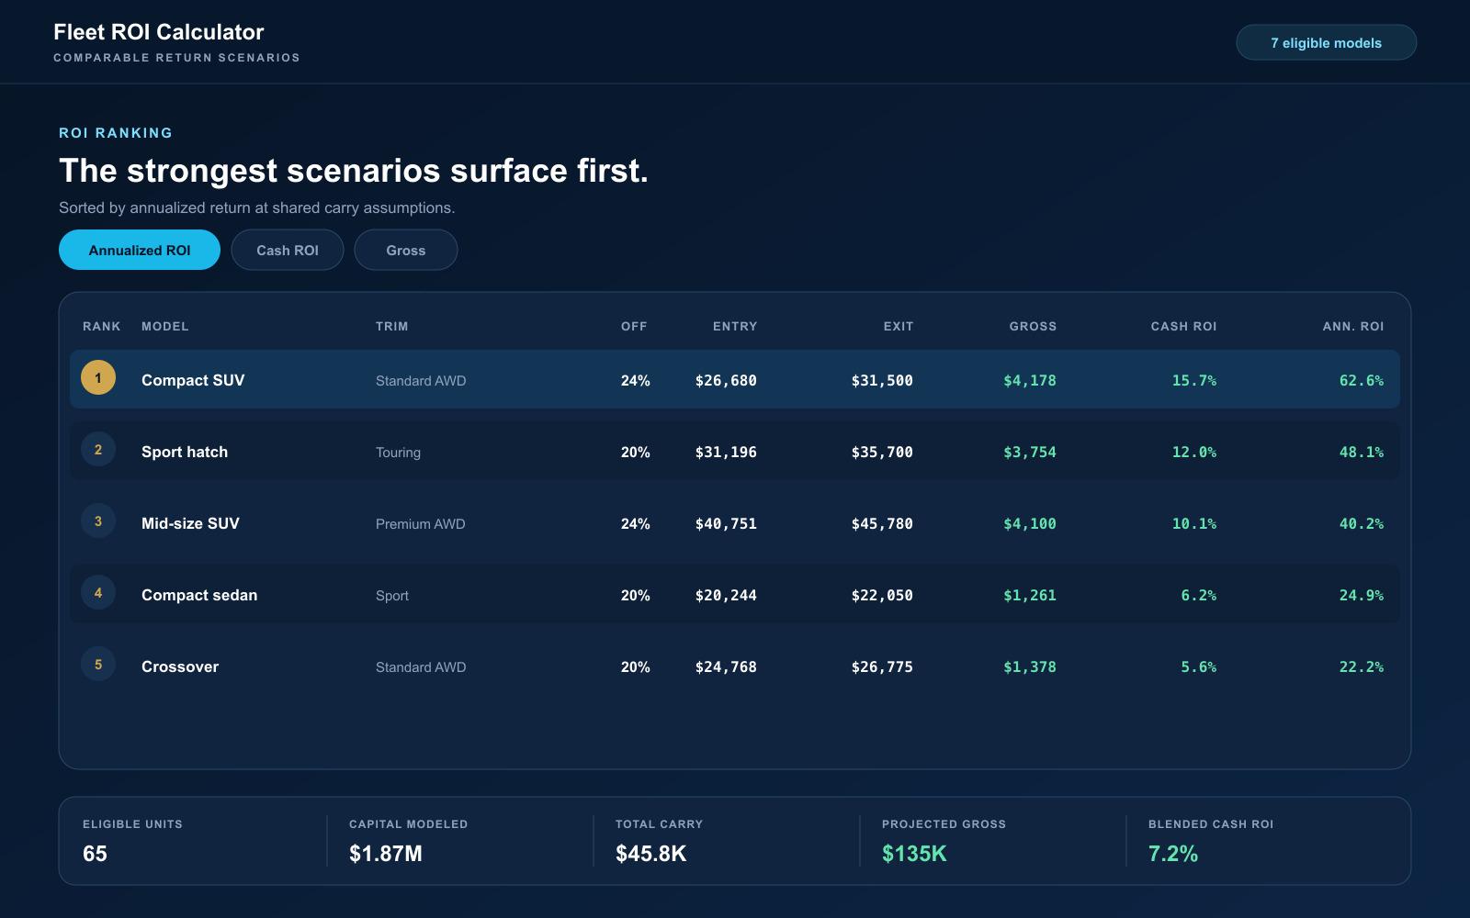Click the EXIT column header
Screen dimensions: 1470x918
click(x=899, y=326)
